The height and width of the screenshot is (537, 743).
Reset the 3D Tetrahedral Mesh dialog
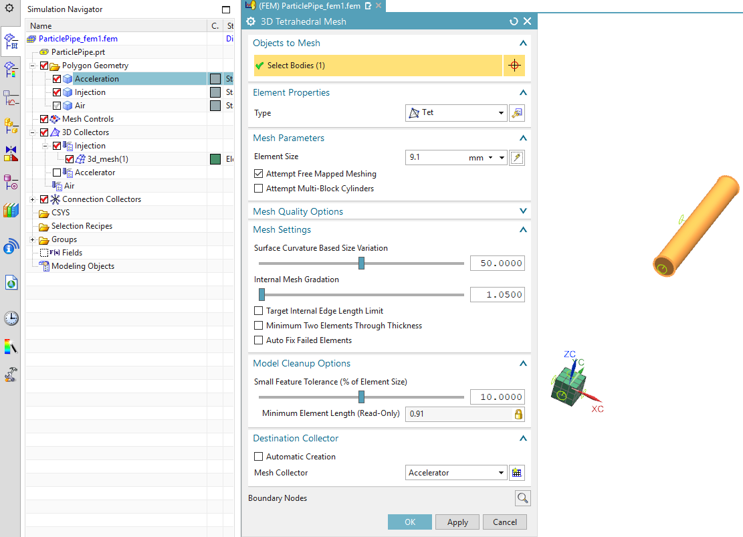coord(514,21)
